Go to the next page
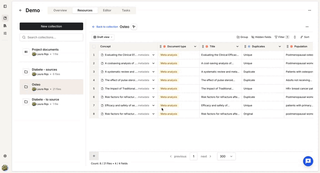Viewport: 320px width, 173px height. [206, 156]
